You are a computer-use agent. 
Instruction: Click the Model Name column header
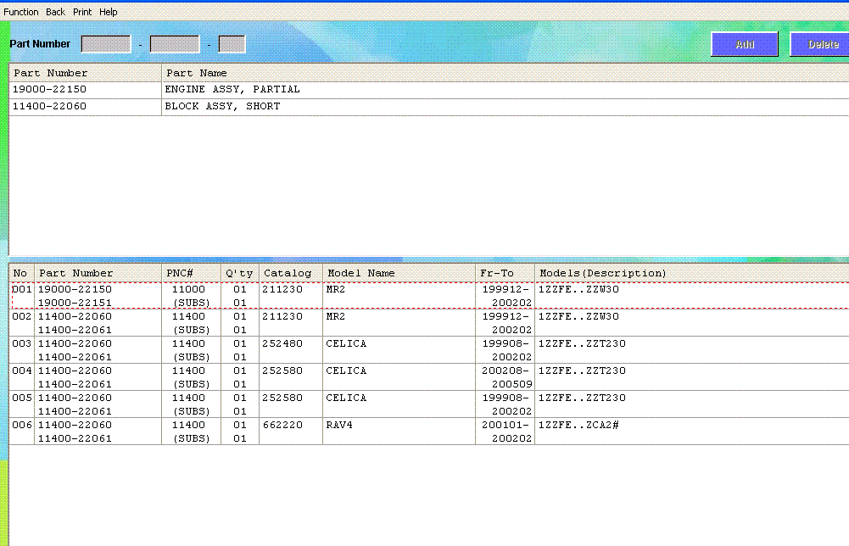pos(399,273)
